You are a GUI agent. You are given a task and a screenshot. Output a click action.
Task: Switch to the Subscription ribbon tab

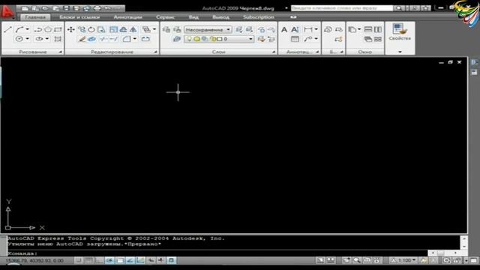(259, 17)
